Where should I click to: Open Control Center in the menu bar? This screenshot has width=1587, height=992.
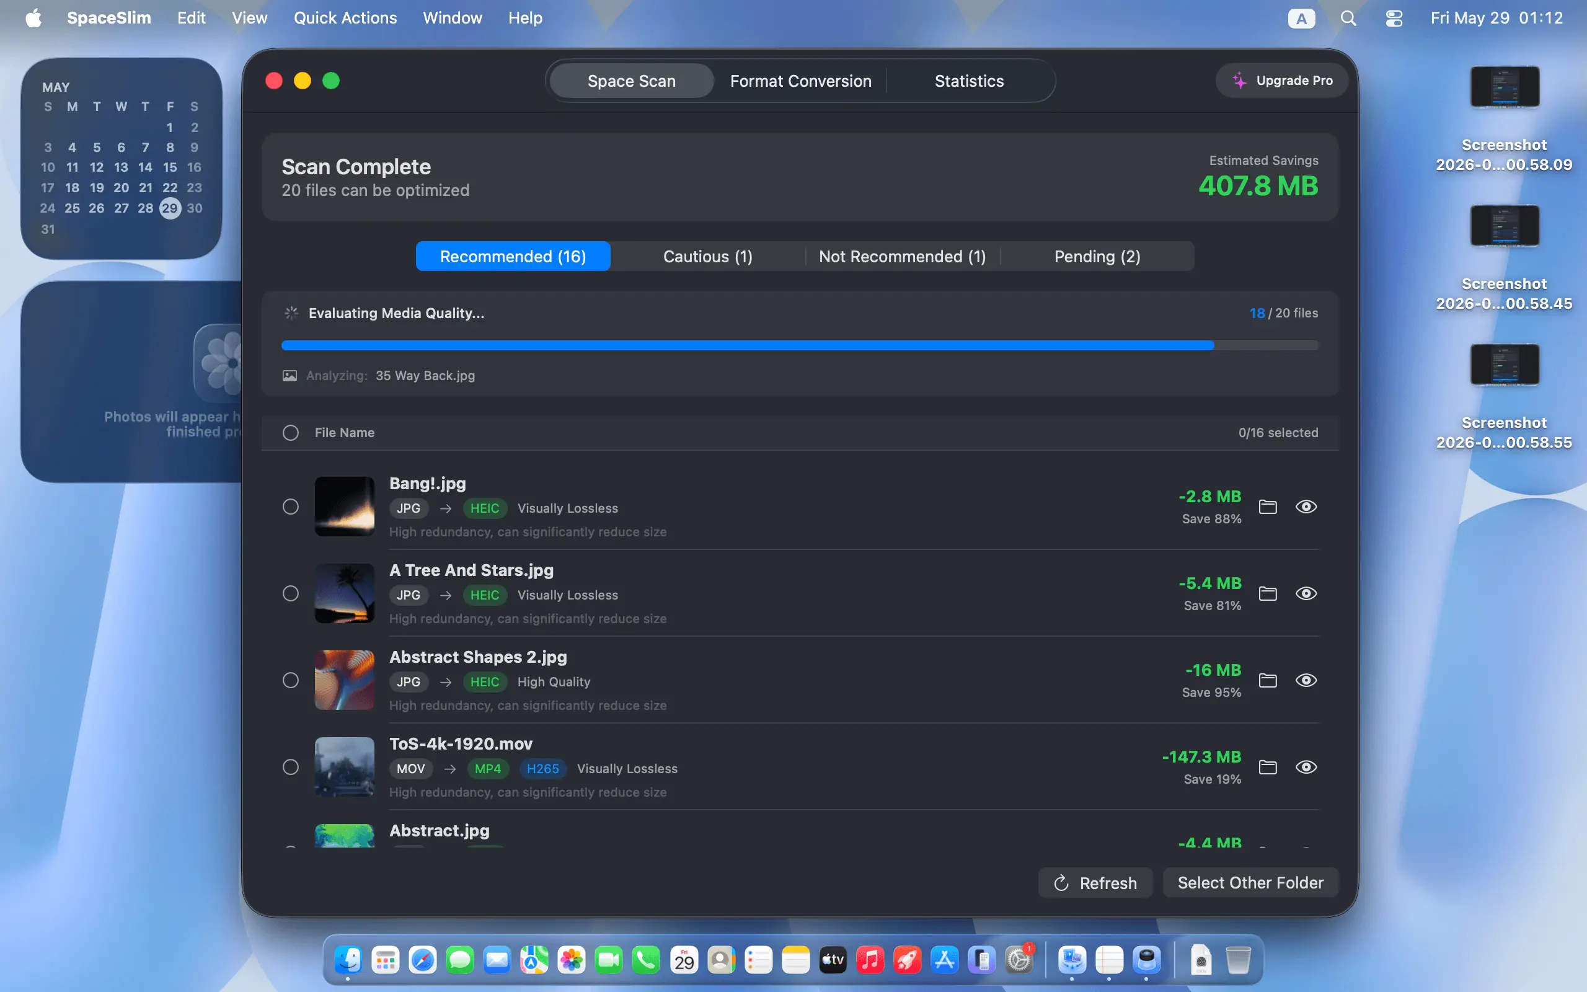tap(1394, 18)
